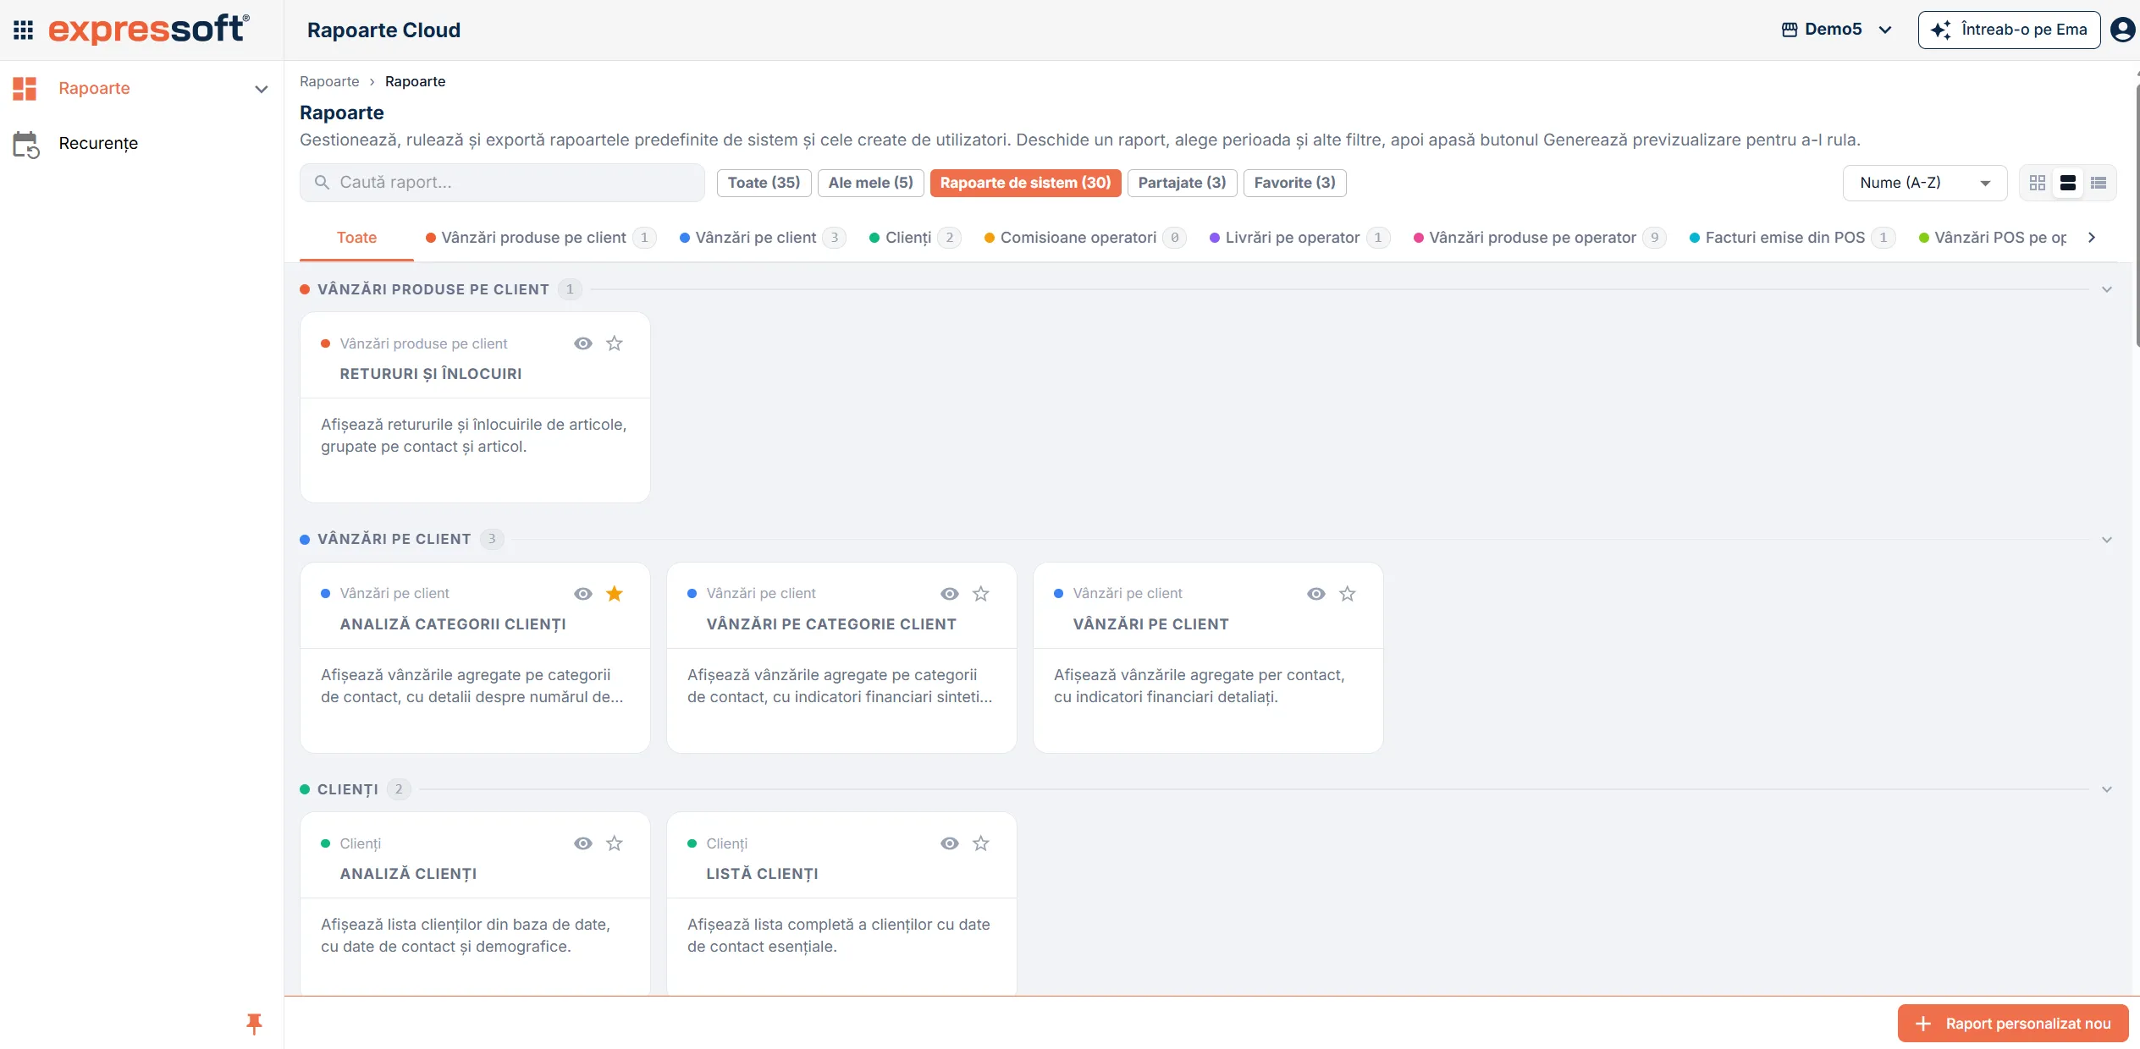Switch to card view icon

tap(2068, 183)
